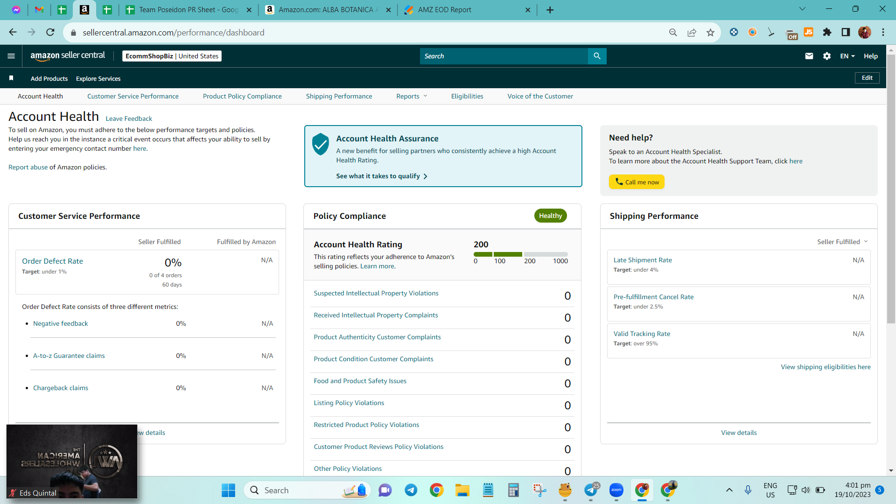Open the Leave Feedback link
896x504 pixels.
coord(129,119)
